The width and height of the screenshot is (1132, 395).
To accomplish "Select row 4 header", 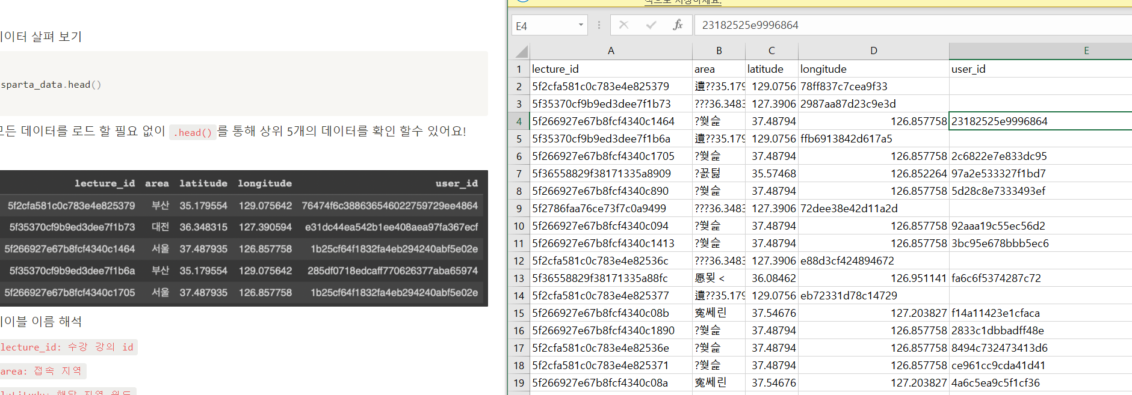I will pos(519,121).
